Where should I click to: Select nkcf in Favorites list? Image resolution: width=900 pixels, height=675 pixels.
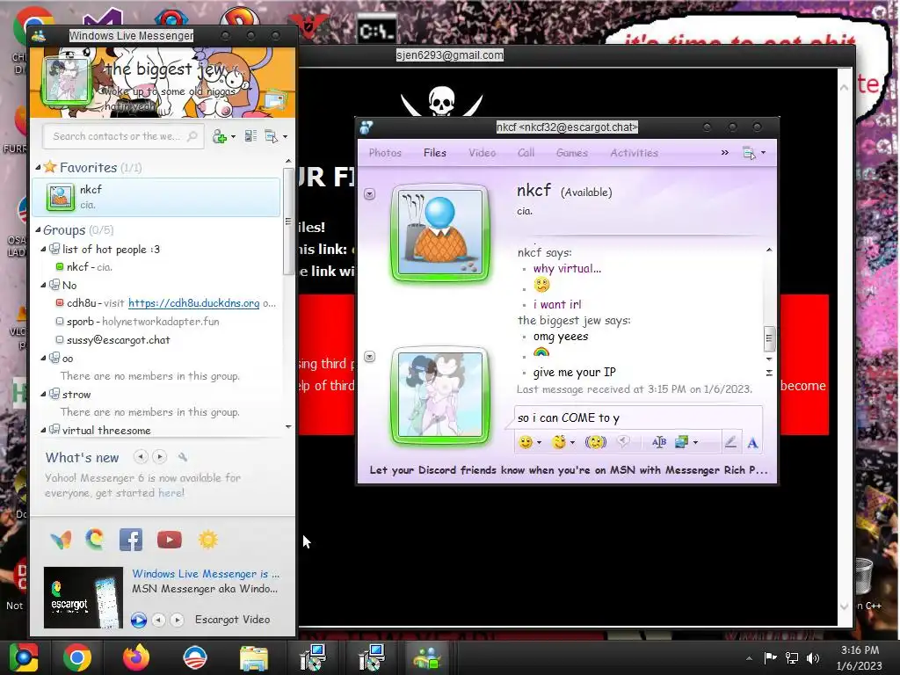tap(156, 197)
